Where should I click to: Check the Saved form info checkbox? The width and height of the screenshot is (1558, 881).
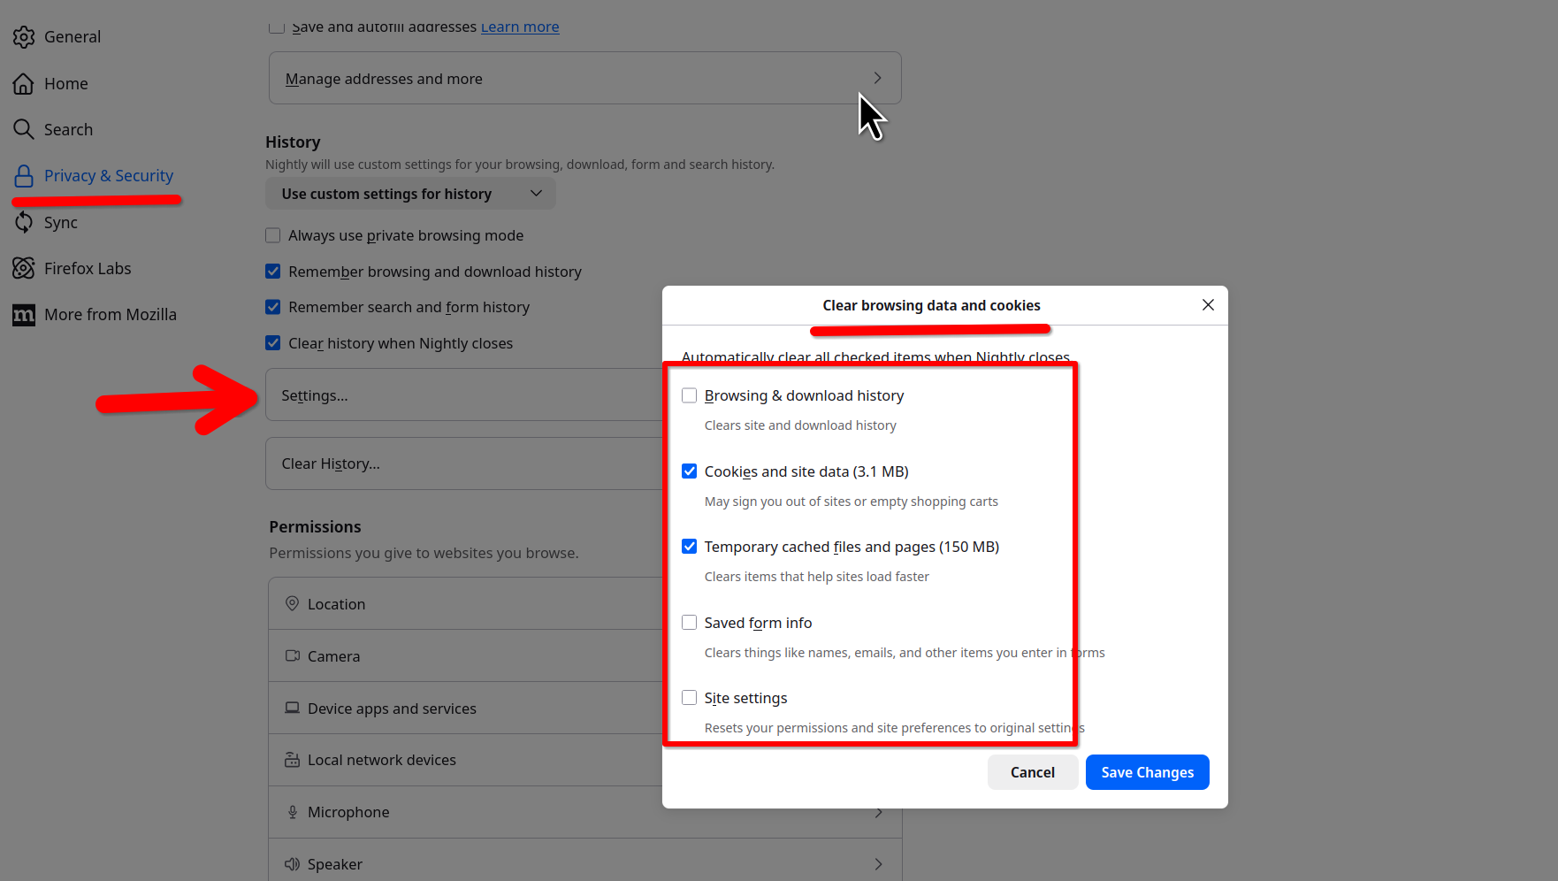click(690, 623)
